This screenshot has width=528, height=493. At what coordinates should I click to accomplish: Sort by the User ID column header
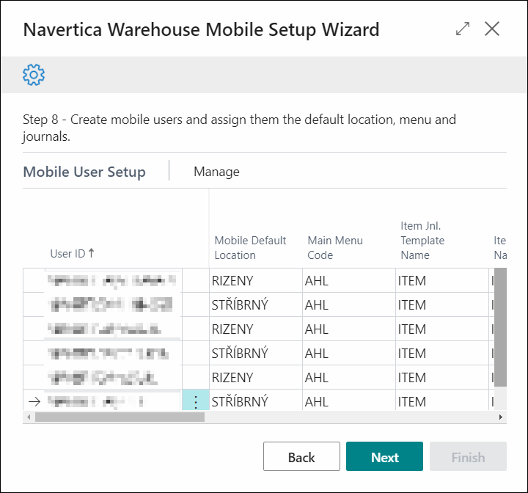click(x=72, y=253)
